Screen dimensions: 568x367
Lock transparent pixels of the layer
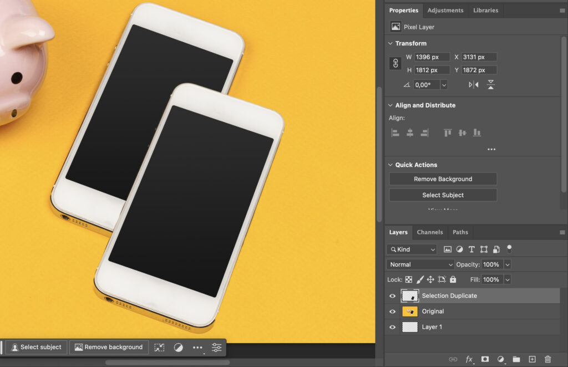(409, 279)
